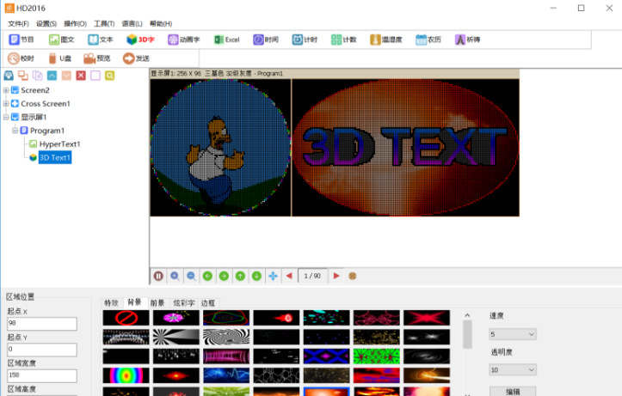Open the 操作(O) menu
The height and width of the screenshot is (396, 622).
(x=76, y=24)
